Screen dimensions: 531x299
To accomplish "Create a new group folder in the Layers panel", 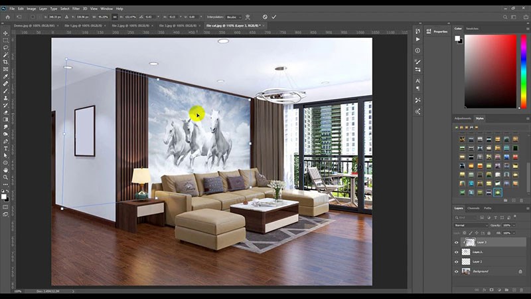I will [506, 290].
